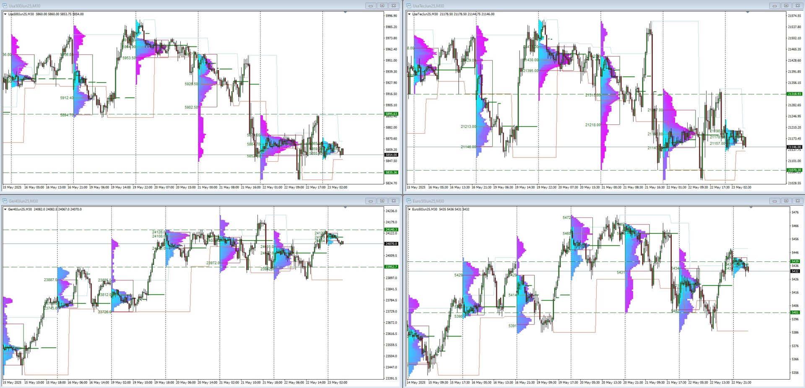Click the 5912.40 level label in Usa500 chart
The image size is (805, 388).
pyautogui.click(x=67, y=98)
